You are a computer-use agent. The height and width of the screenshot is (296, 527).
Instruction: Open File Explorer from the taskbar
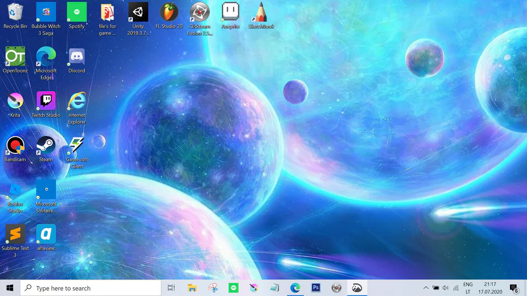(x=192, y=288)
